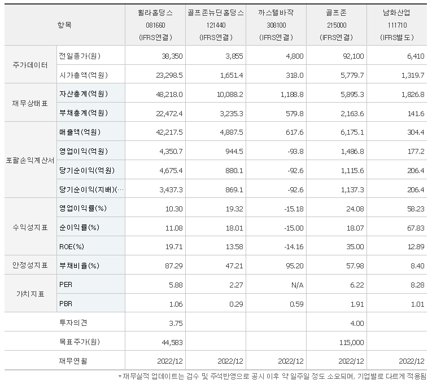Viewport: 432px width, 380px height.
Task: Select the 880.1 net income value
Action: coord(234,171)
